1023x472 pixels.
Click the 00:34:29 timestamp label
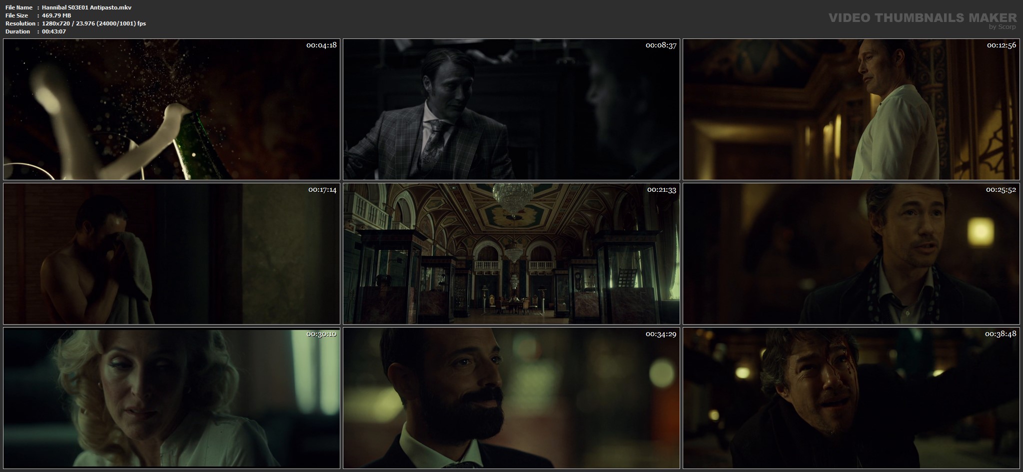(661, 334)
